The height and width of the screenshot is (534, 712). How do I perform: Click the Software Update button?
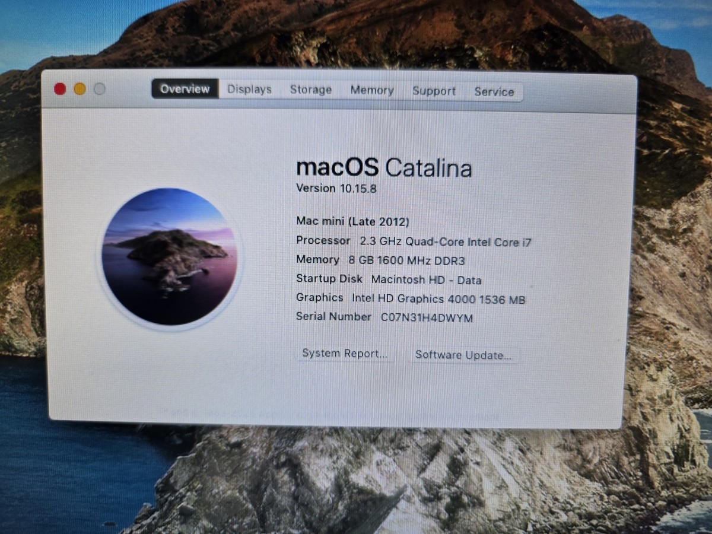point(463,355)
